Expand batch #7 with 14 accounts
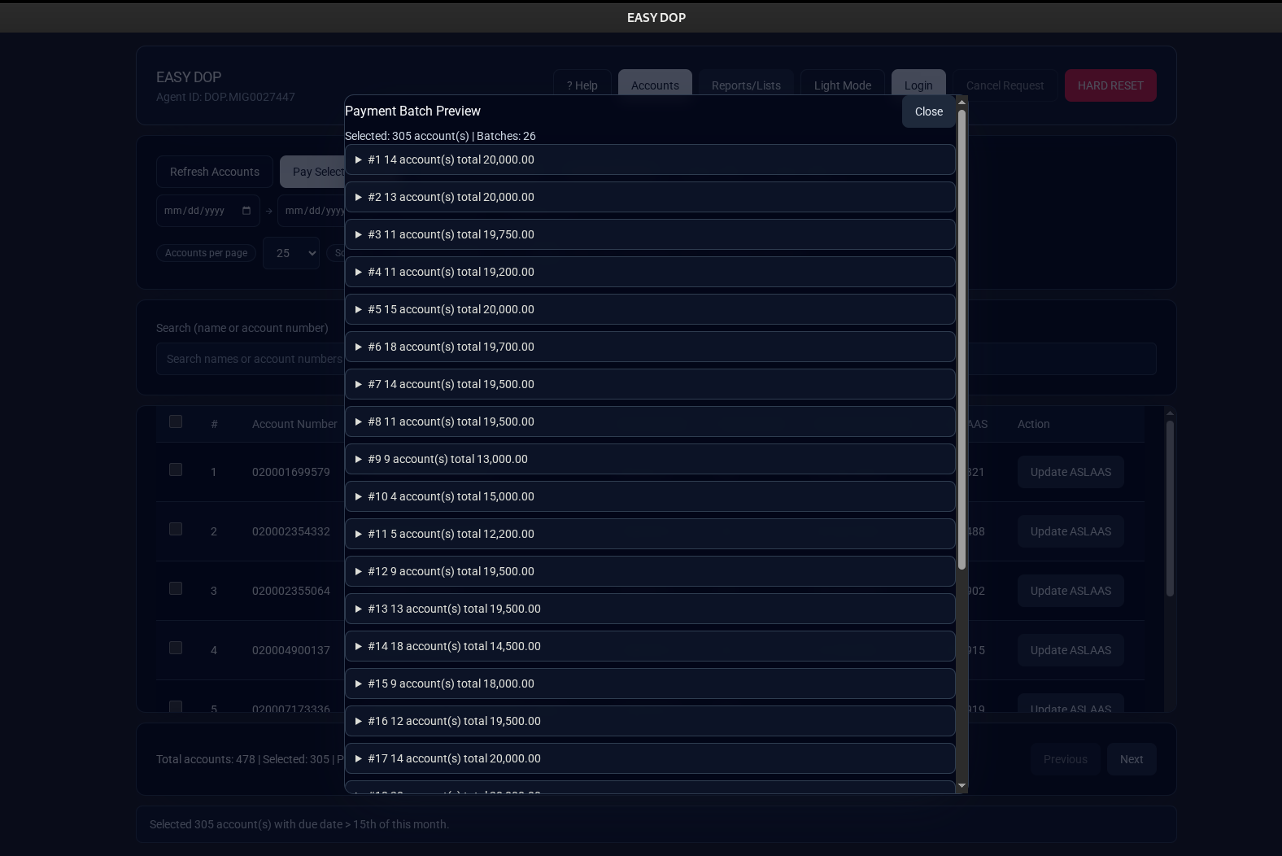Image resolution: width=1282 pixels, height=856 pixels. pyautogui.click(x=650, y=384)
